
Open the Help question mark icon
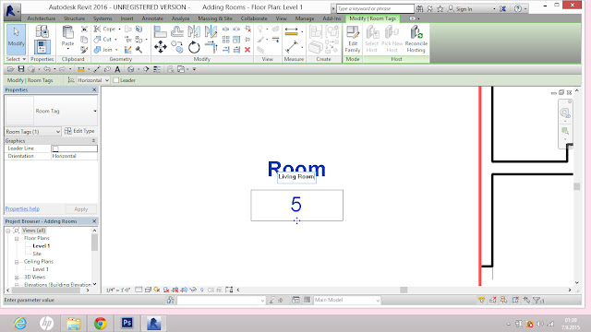tap(518, 8)
